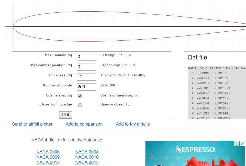Click the Thickness percentage field
Viewport: 246px width, 166px height.
click(86, 77)
